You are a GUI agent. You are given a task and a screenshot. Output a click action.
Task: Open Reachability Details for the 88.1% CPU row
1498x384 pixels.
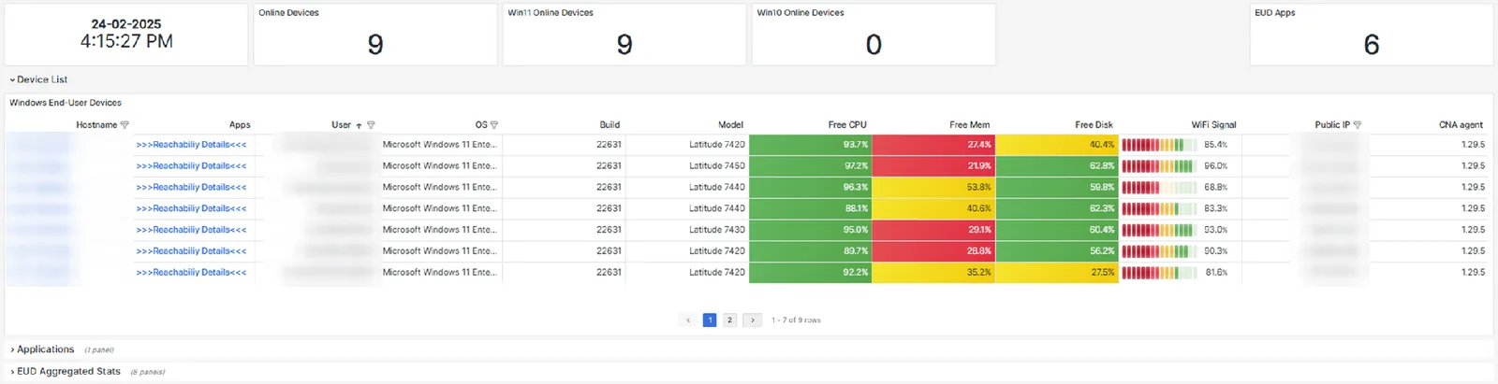pyautogui.click(x=191, y=208)
